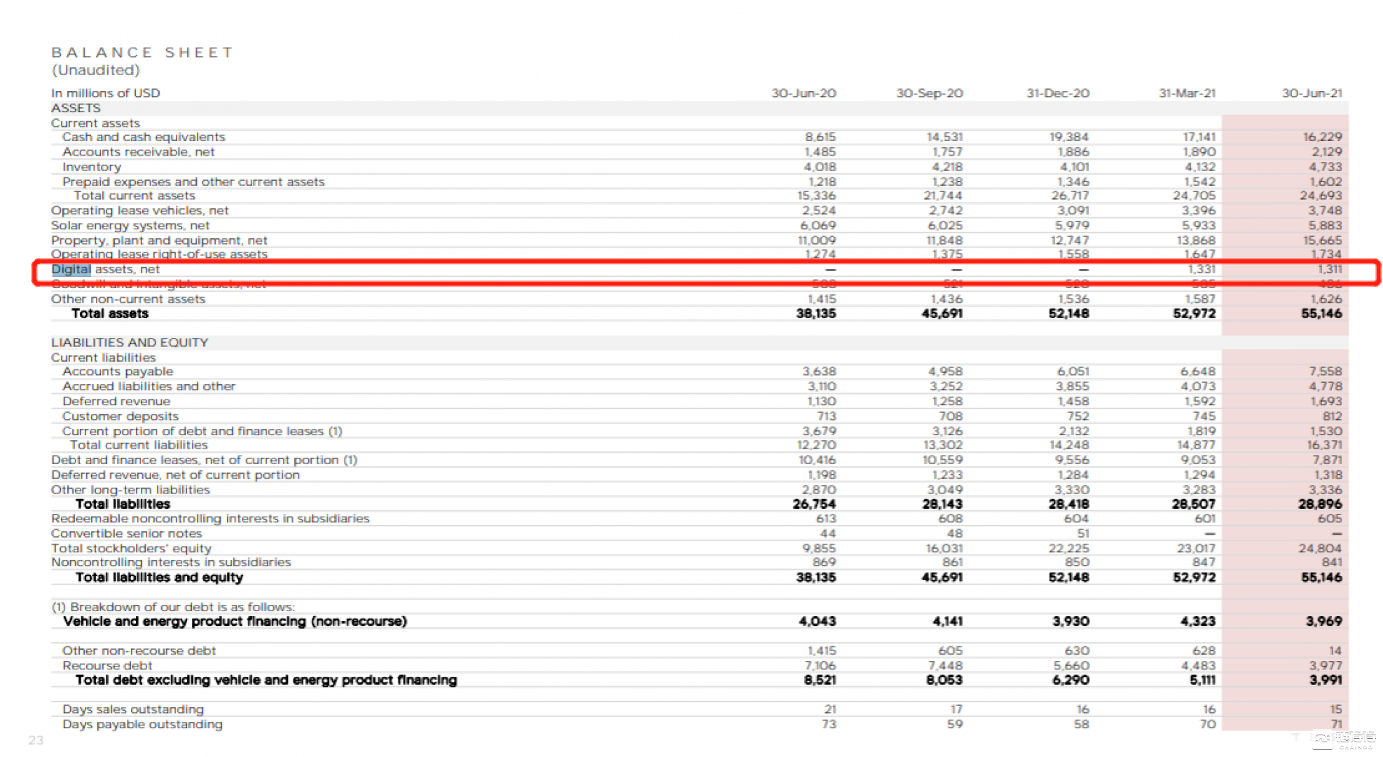Click the Recourse debt row label
Screen dimensions: 1383x757
point(107,665)
